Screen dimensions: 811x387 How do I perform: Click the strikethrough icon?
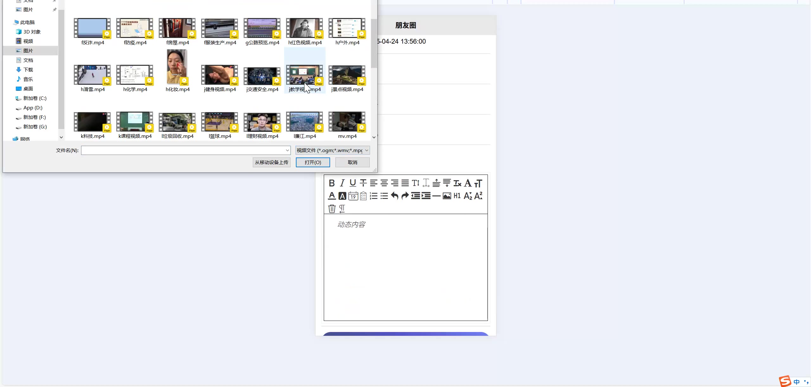363,183
